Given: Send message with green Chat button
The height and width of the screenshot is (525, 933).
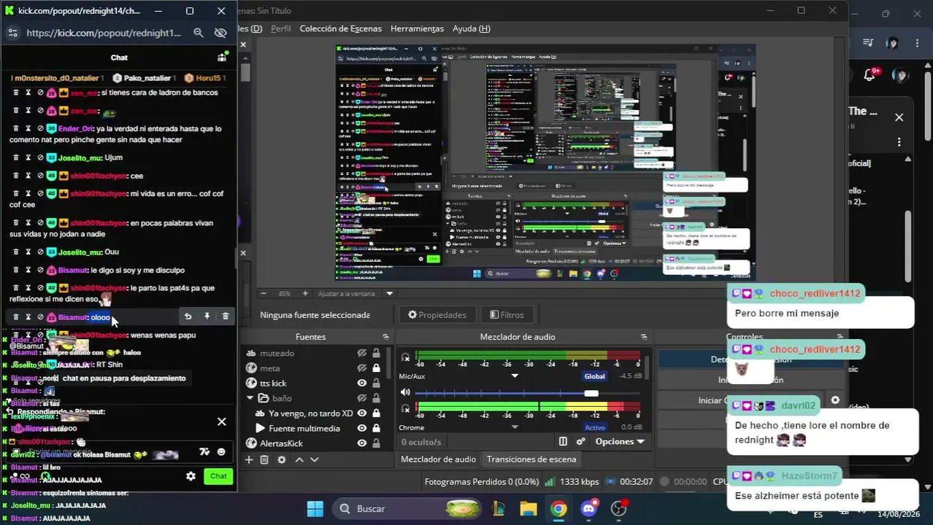Looking at the screenshot, I should (x=218, y=476).
